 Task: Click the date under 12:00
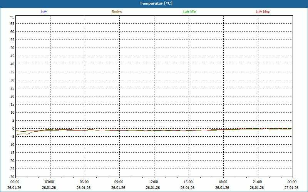153,188
